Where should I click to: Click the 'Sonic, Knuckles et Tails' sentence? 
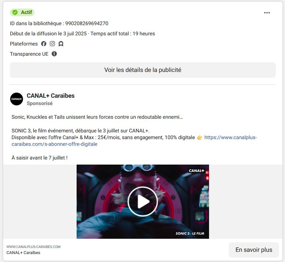pos(97,117)
